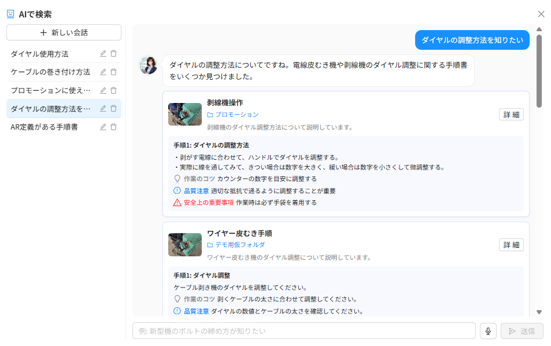
Task: Select the ダイヤル使用方法 conversation
Action: tap(39, 54)
